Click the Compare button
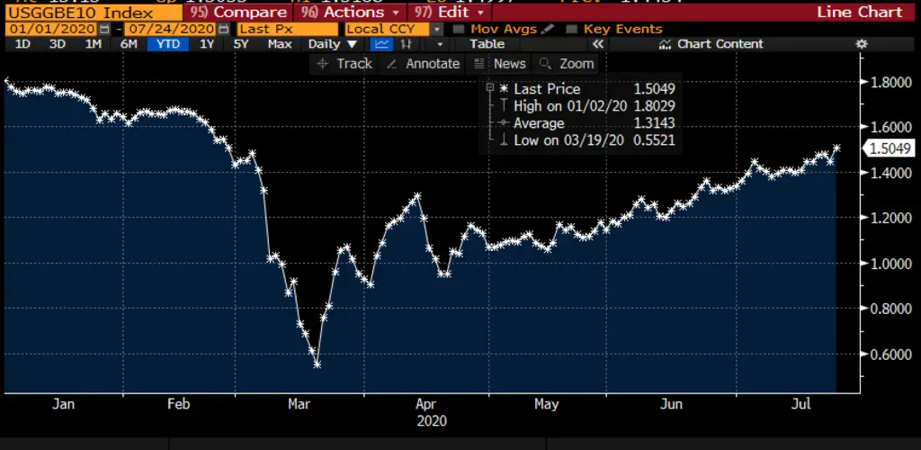 tap(238, 13)
